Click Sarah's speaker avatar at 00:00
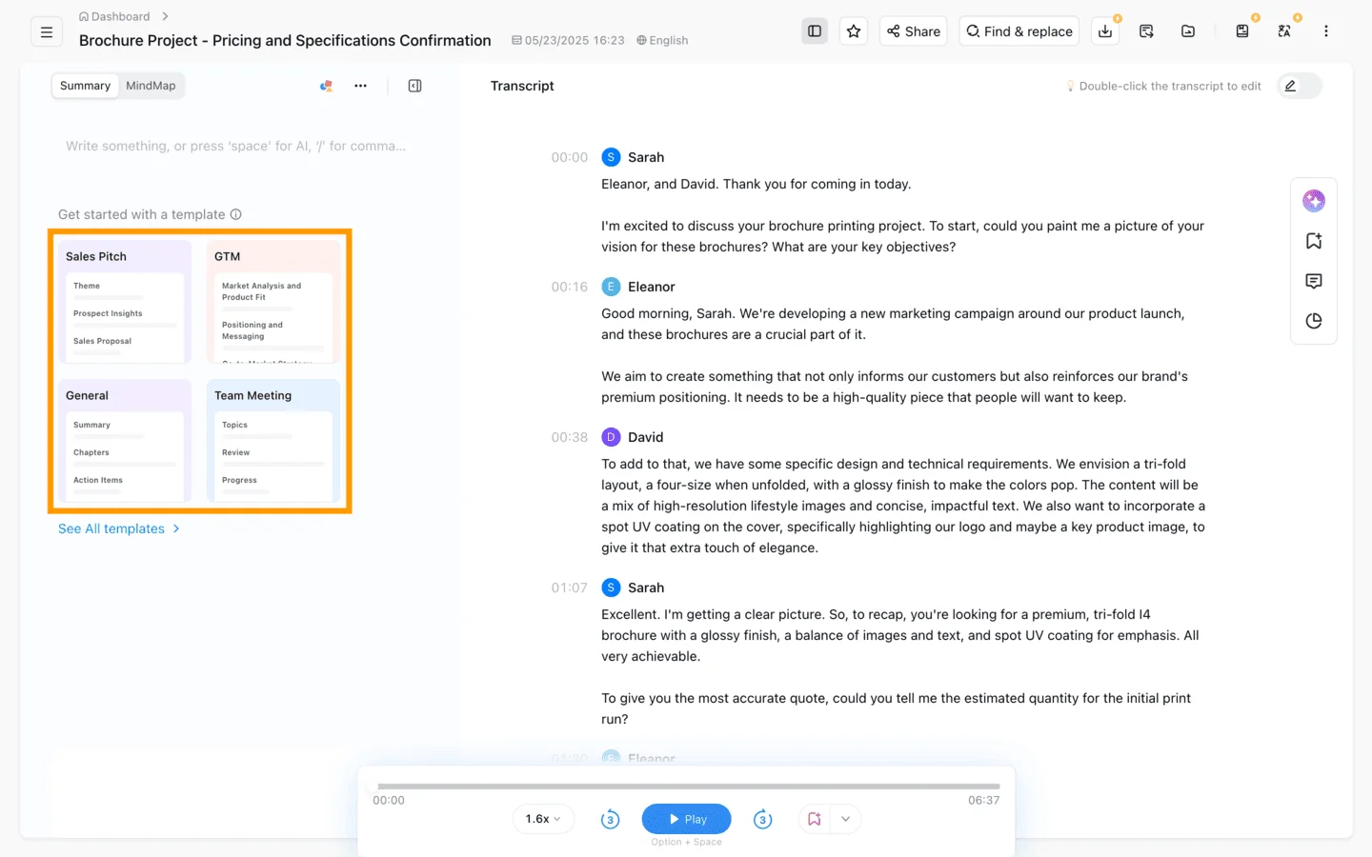Image resolution: width=1372 pixels, height=857 pixels. pos(611,157)
